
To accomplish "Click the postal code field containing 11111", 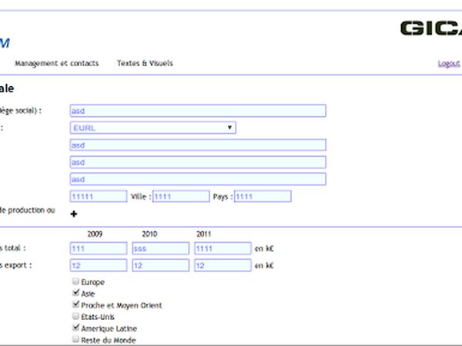I will click(x=99, y=196).
